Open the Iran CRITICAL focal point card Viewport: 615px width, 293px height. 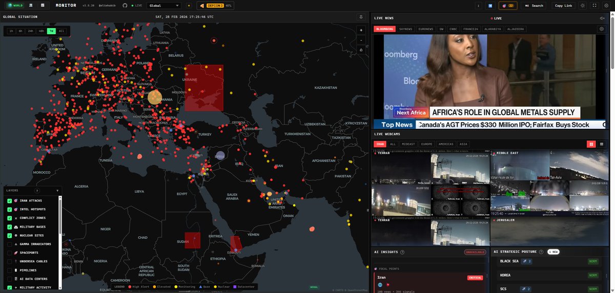coord(429,284)
